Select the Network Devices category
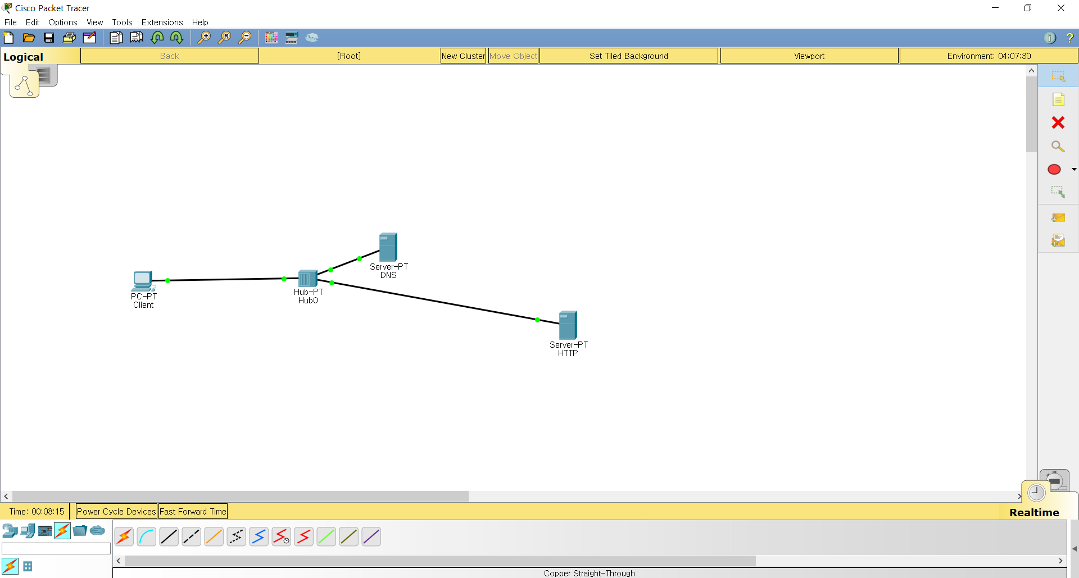1079x578 pixels. click(x=10, y=530)
